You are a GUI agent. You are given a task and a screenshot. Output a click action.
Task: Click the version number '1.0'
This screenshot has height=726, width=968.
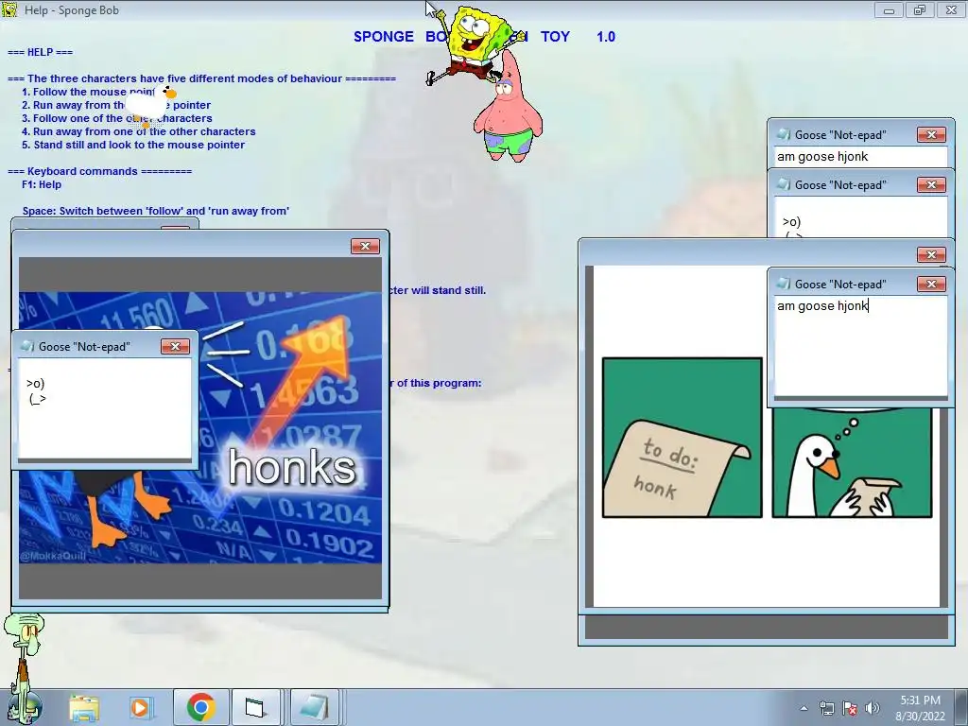606,37
